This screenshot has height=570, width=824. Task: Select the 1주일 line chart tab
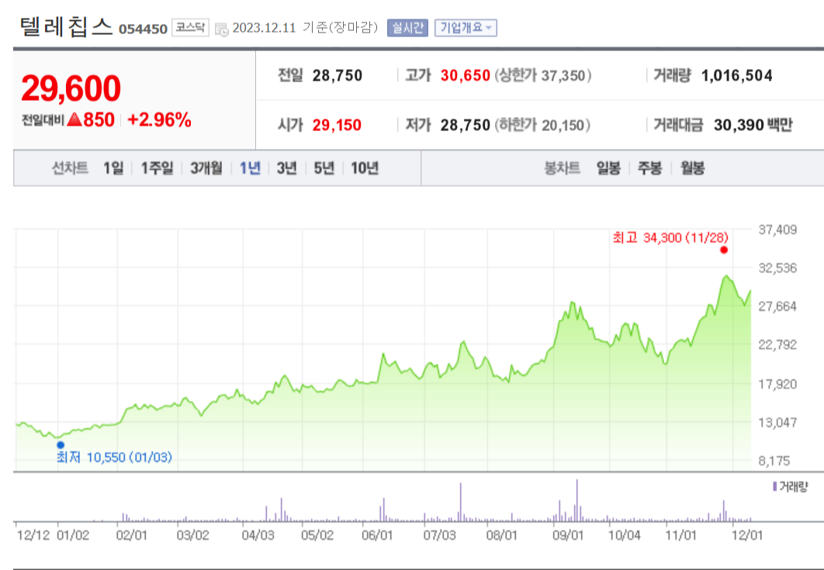[x=157, y=168]
